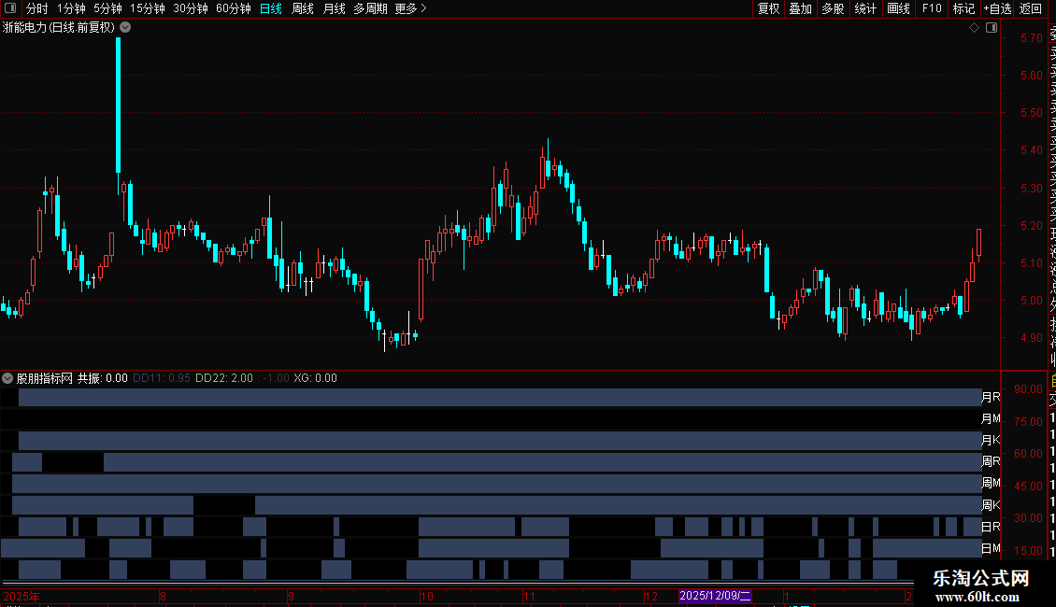Open the 多周期 multi-period view
Image resolution: width=1056 pixels, height=607 pixels.
click(370, 8)
